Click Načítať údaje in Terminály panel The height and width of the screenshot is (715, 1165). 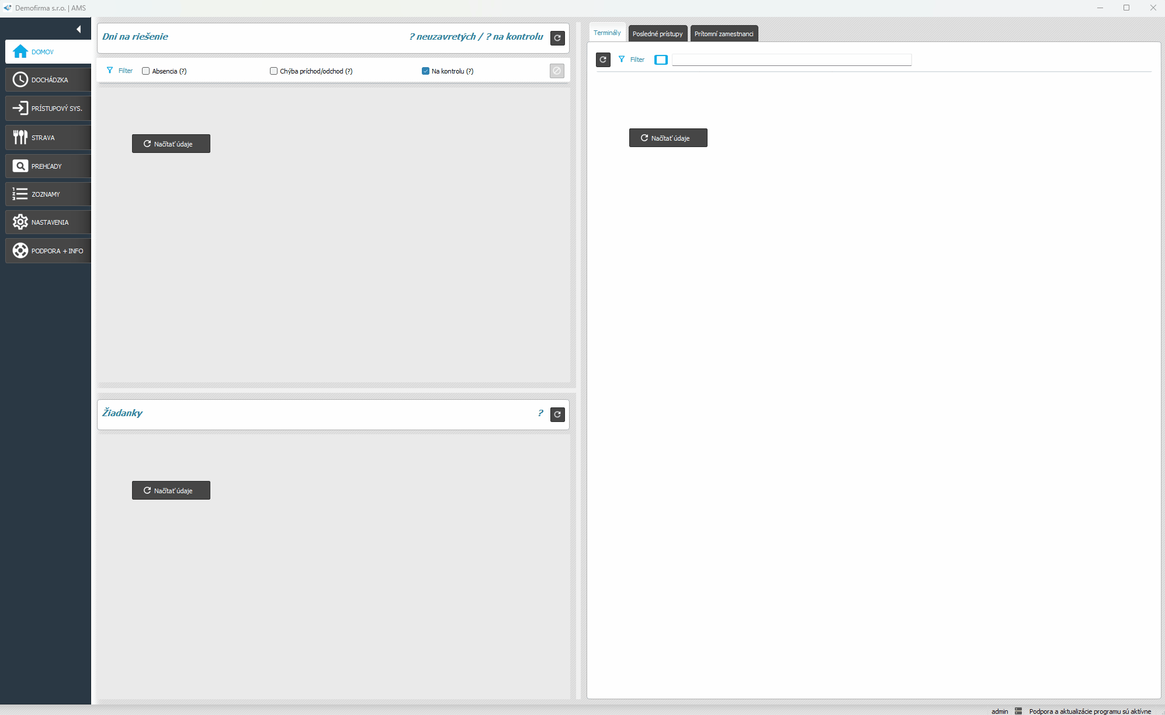668,138
